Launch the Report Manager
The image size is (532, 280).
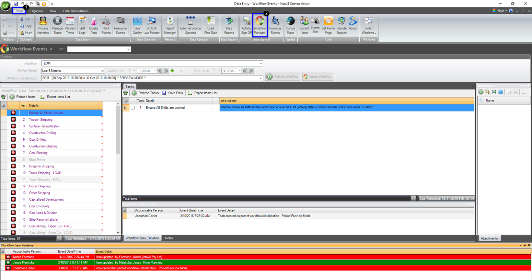coord(170,25)
